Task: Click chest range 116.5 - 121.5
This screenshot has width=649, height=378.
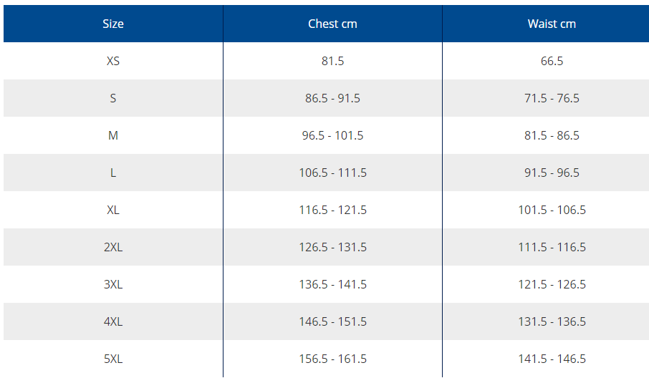Action: pos(332,210)
